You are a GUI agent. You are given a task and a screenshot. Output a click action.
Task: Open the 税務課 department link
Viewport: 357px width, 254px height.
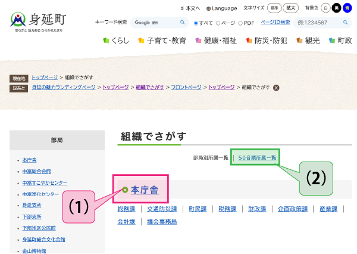[x=227, y=209]
